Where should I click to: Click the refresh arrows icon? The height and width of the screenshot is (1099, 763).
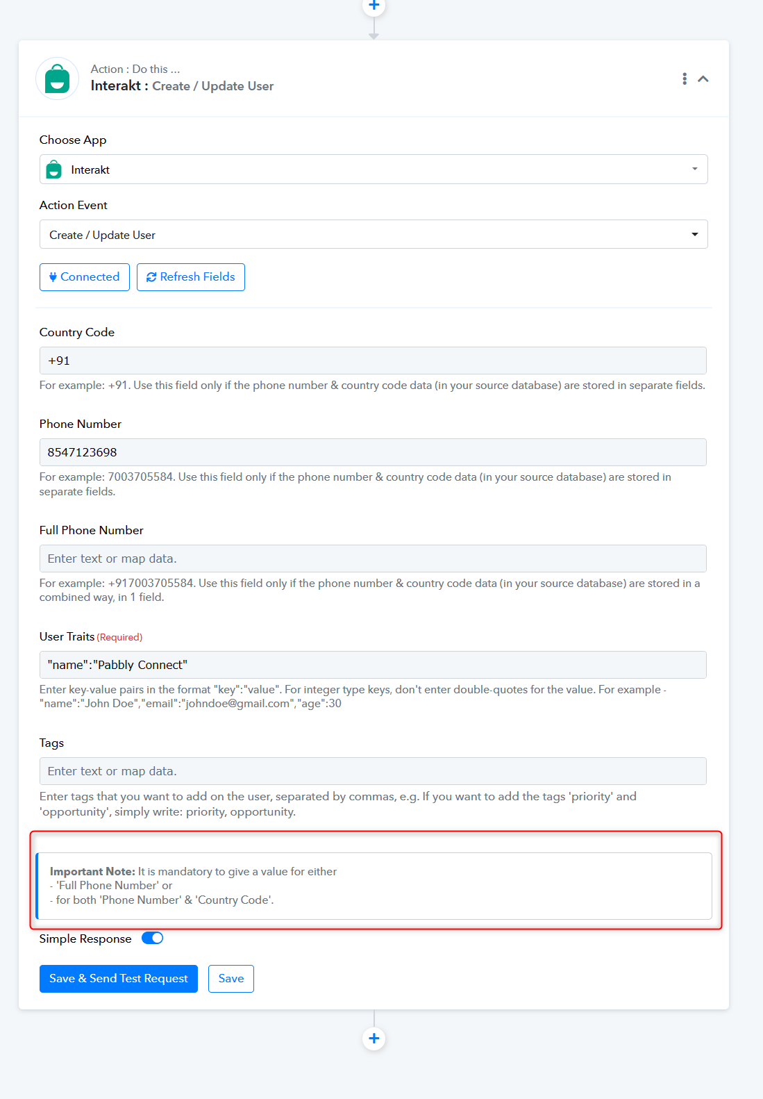(151, 277)
